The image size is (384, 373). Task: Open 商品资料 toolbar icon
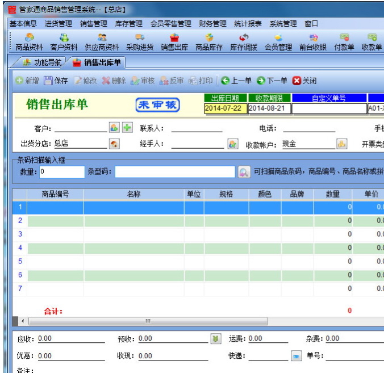(29, 42)
